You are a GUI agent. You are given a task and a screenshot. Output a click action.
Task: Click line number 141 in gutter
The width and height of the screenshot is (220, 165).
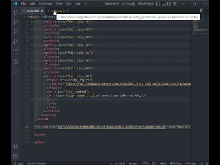pyautogui.click(x=27, y=126)
